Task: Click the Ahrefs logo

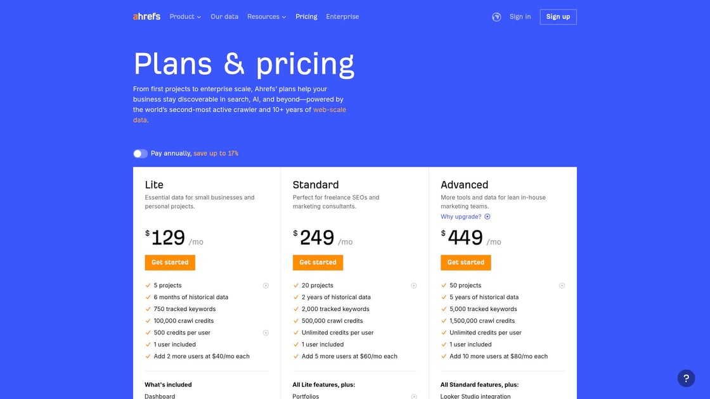Action: pos(146,16)
